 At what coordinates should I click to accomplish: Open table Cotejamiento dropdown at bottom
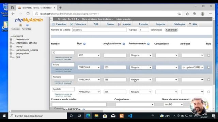[x=135, y=105]
